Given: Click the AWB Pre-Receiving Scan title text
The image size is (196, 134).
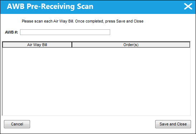Looking at the screenshot, I should pos(50,6).
